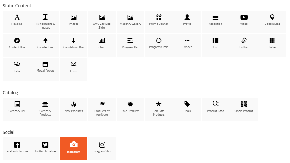
Task: Choose the Form element
Action: tap(74, 69)
